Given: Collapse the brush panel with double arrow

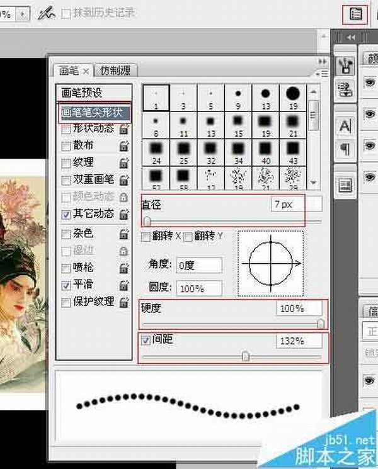Looking at the screenshot, I should 323,62.
